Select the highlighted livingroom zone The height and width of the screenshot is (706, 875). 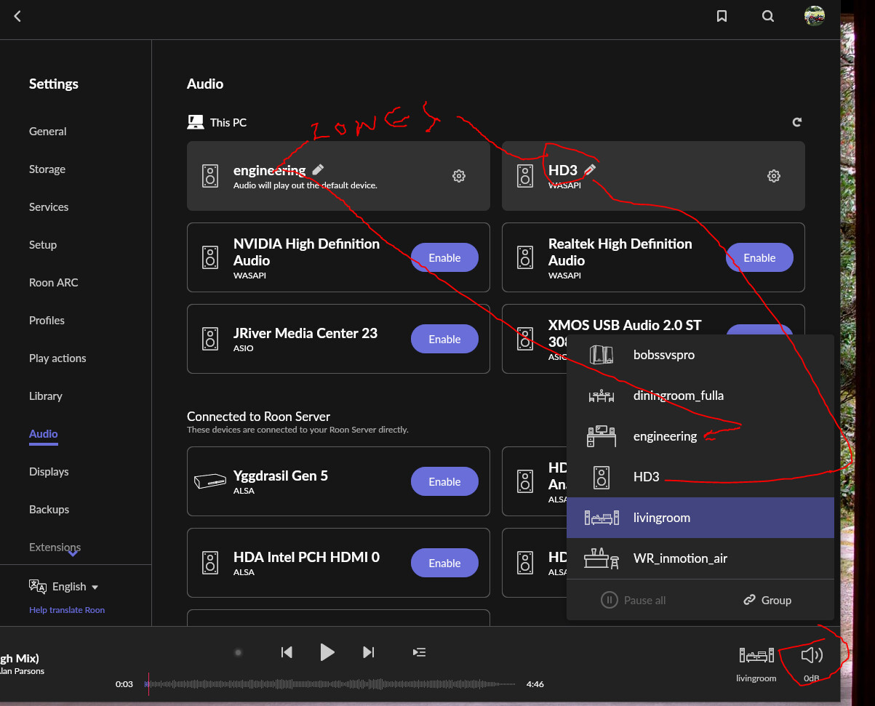pyautogui.click(x=700, y=518)
